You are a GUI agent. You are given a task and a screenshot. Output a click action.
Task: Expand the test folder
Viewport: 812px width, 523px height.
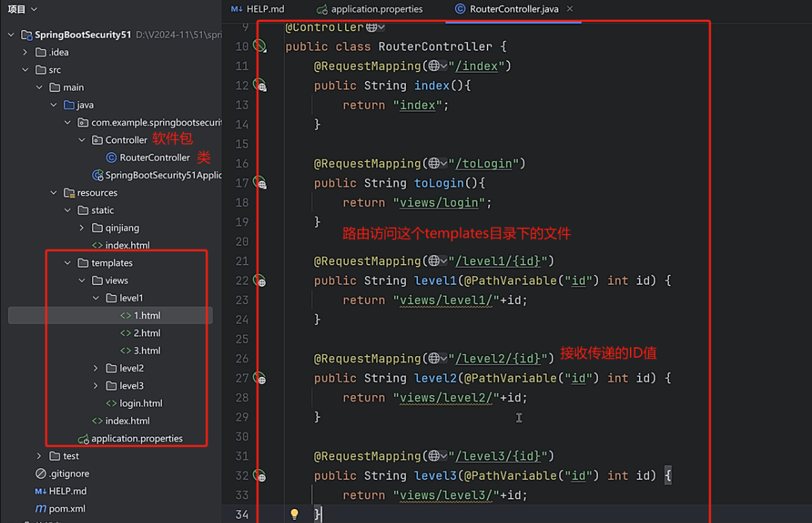(40, 456)
